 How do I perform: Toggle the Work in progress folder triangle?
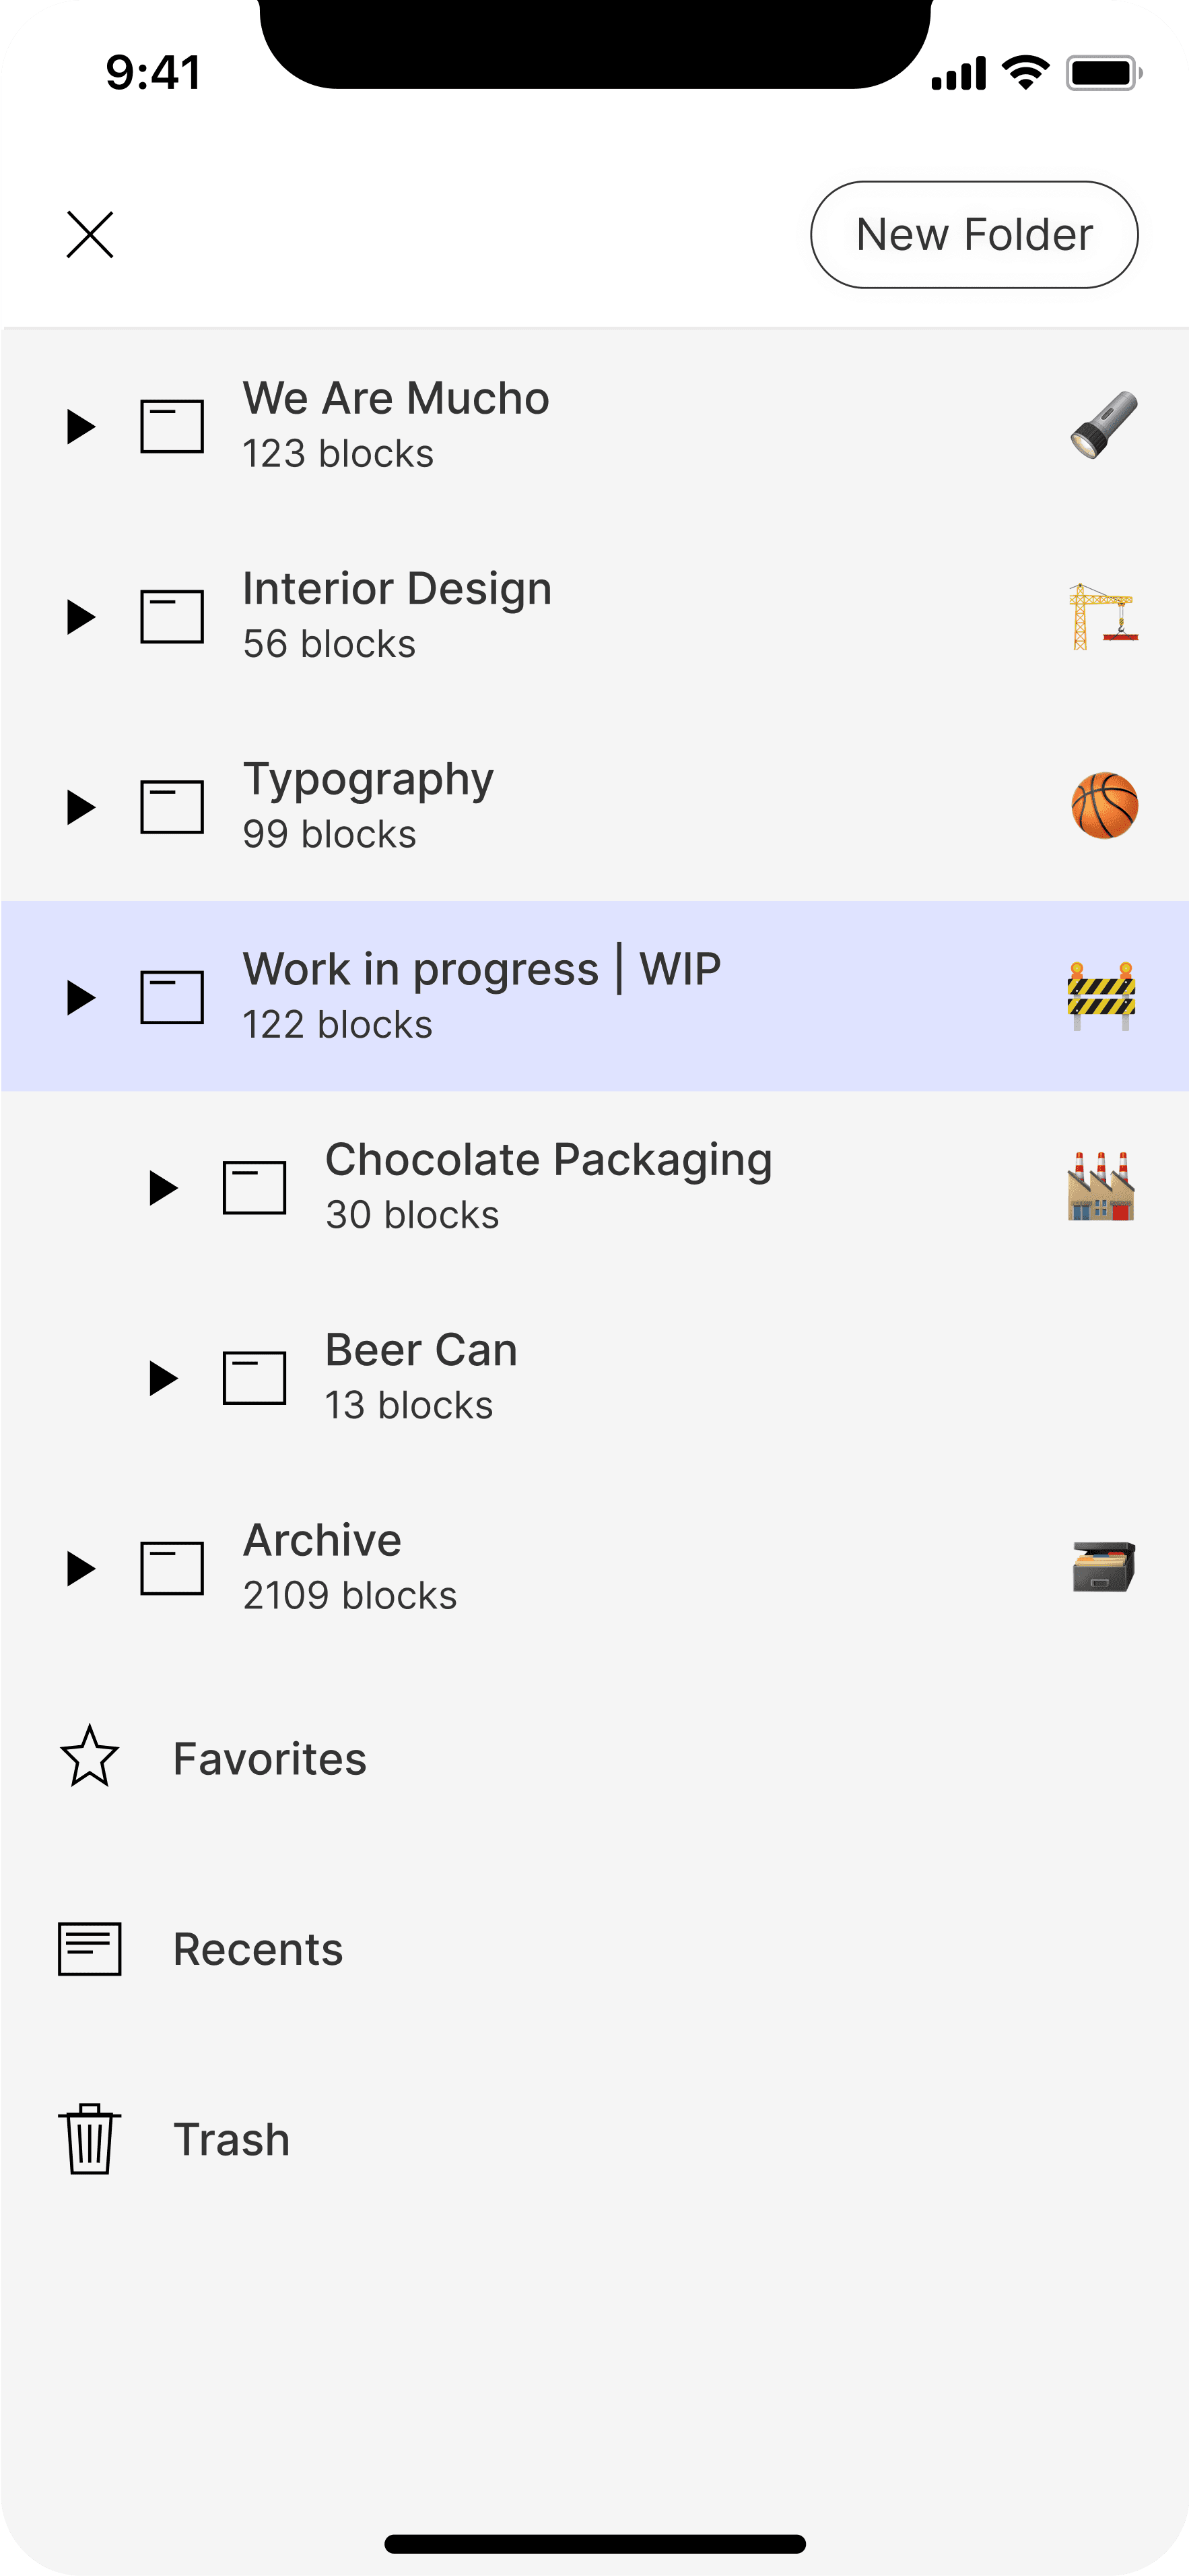tap(81, 997)
